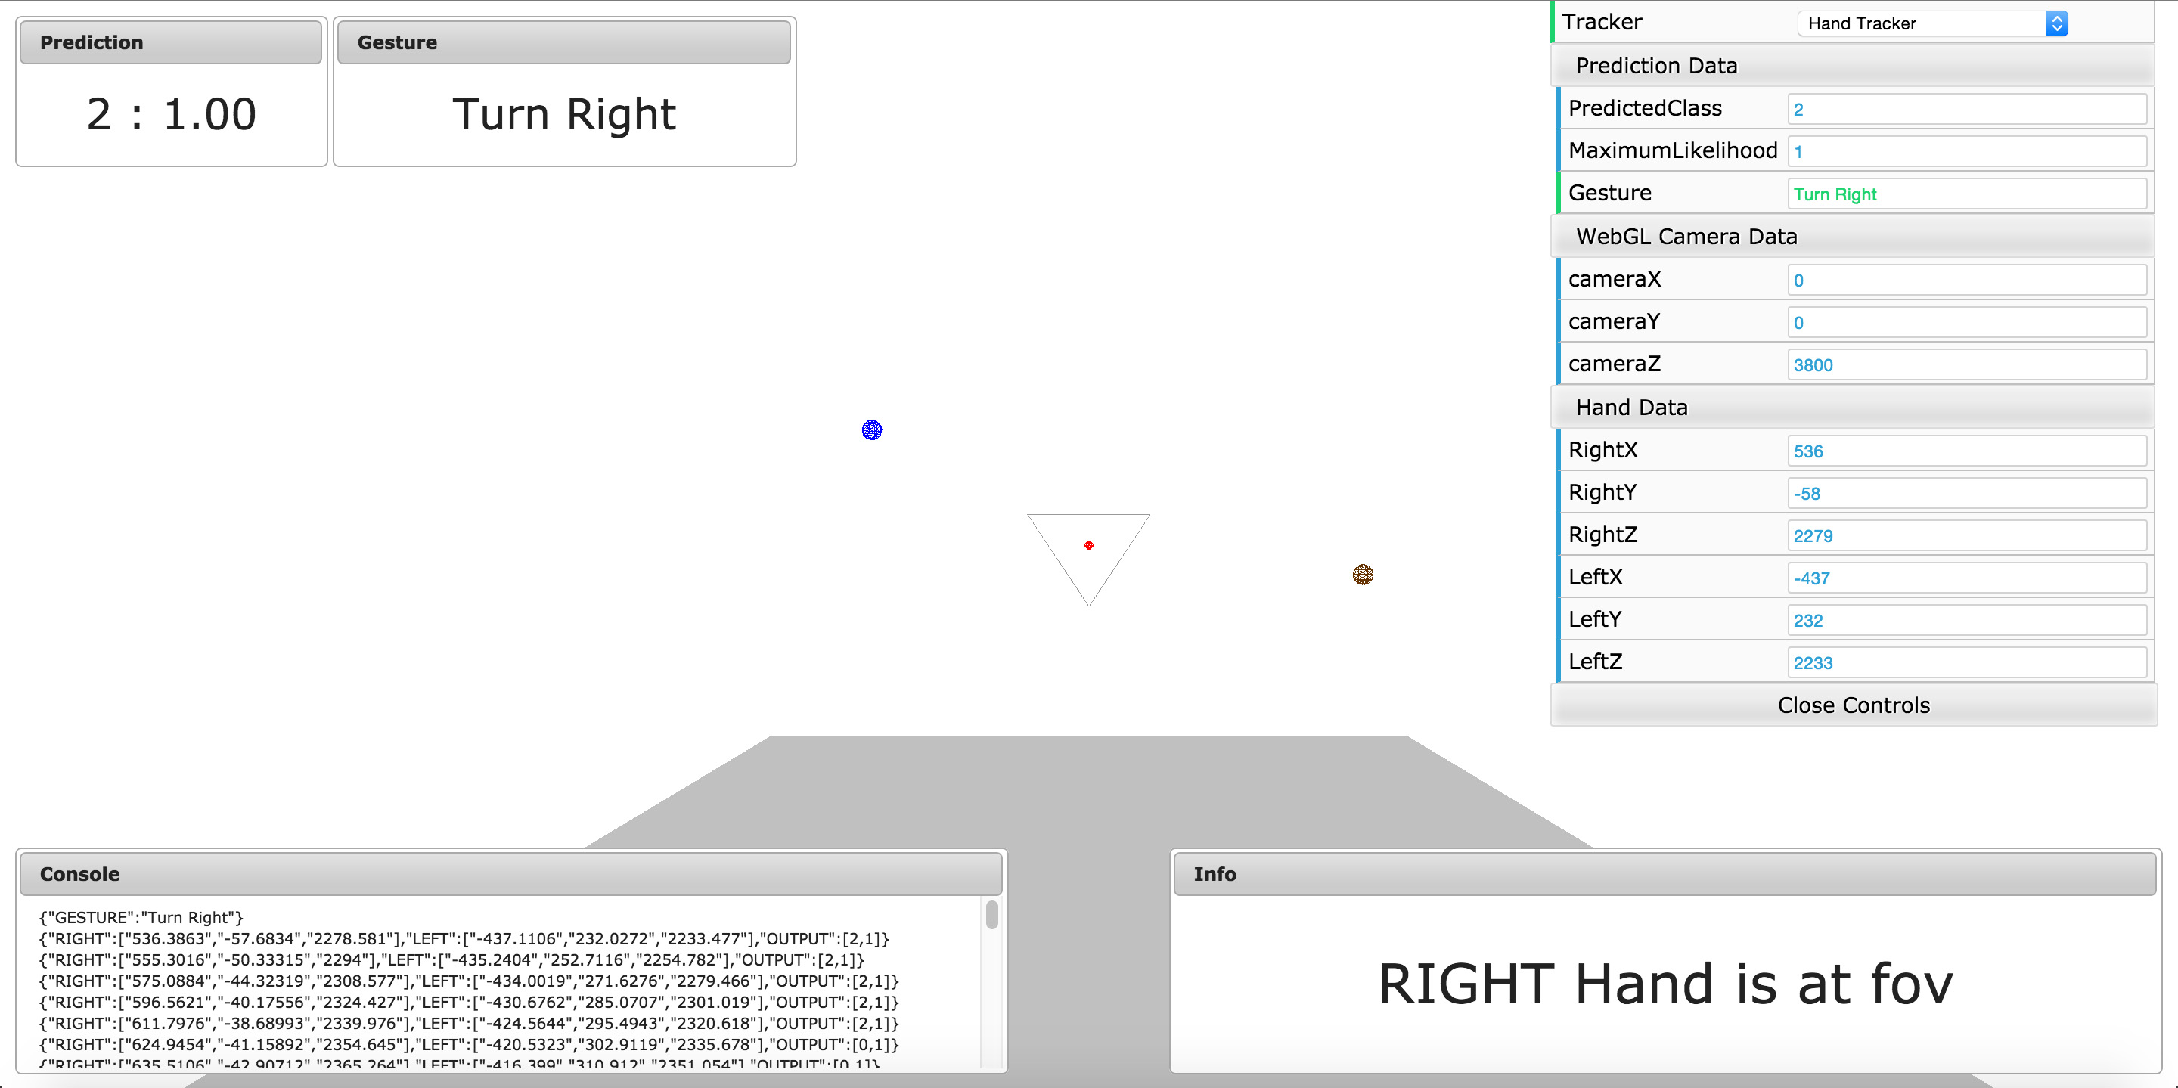Click the red dot inside the triangle
The height and width of the screenshot is (1088, 2178).
(x=1089, y=545)
